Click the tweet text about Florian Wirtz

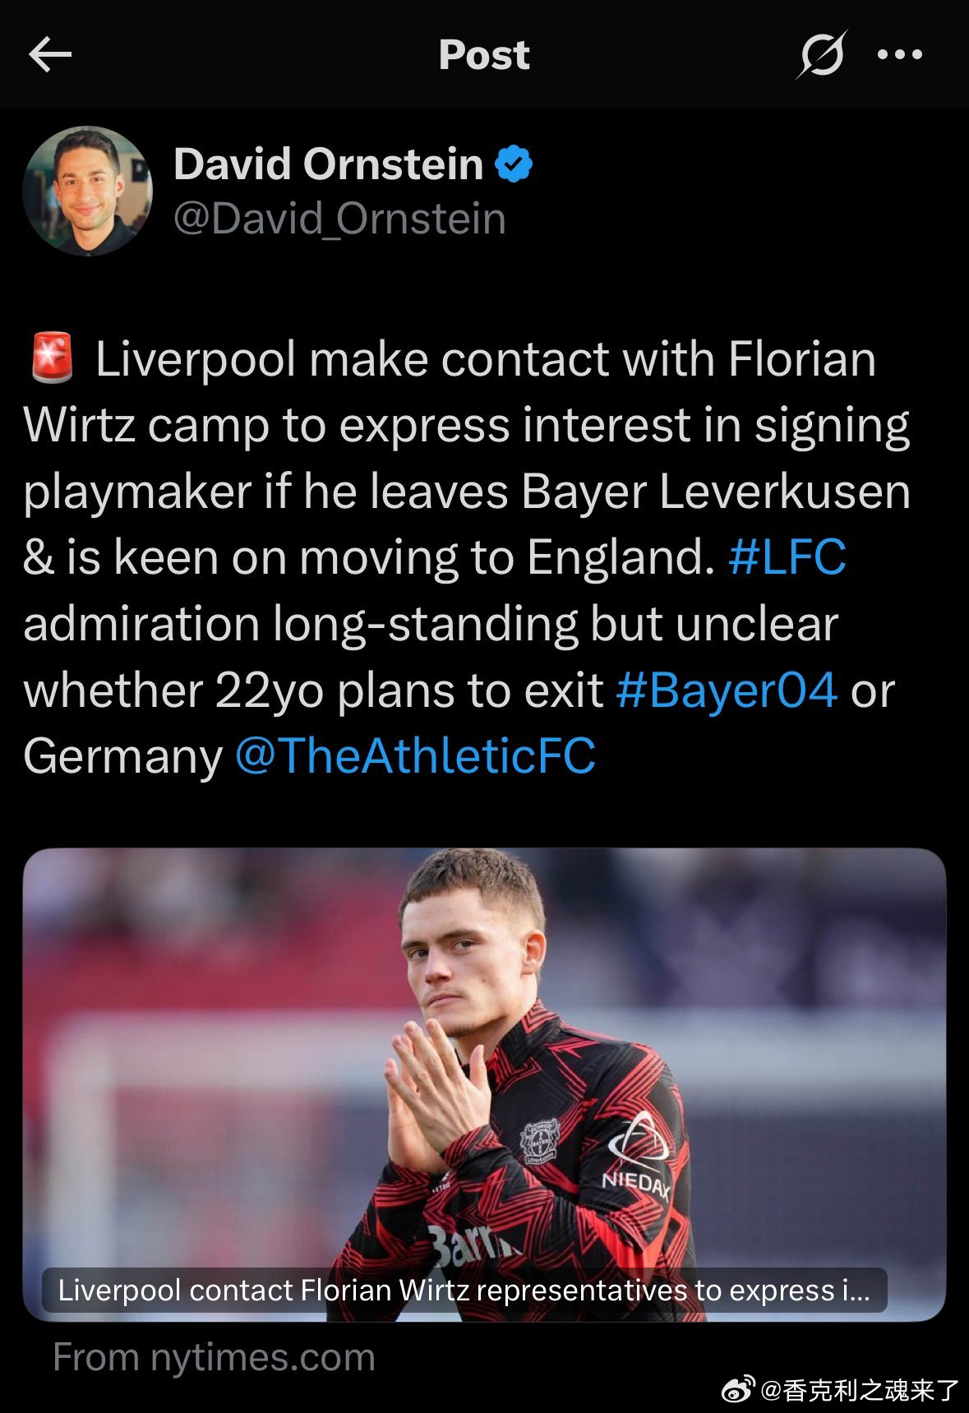point(467,557)
